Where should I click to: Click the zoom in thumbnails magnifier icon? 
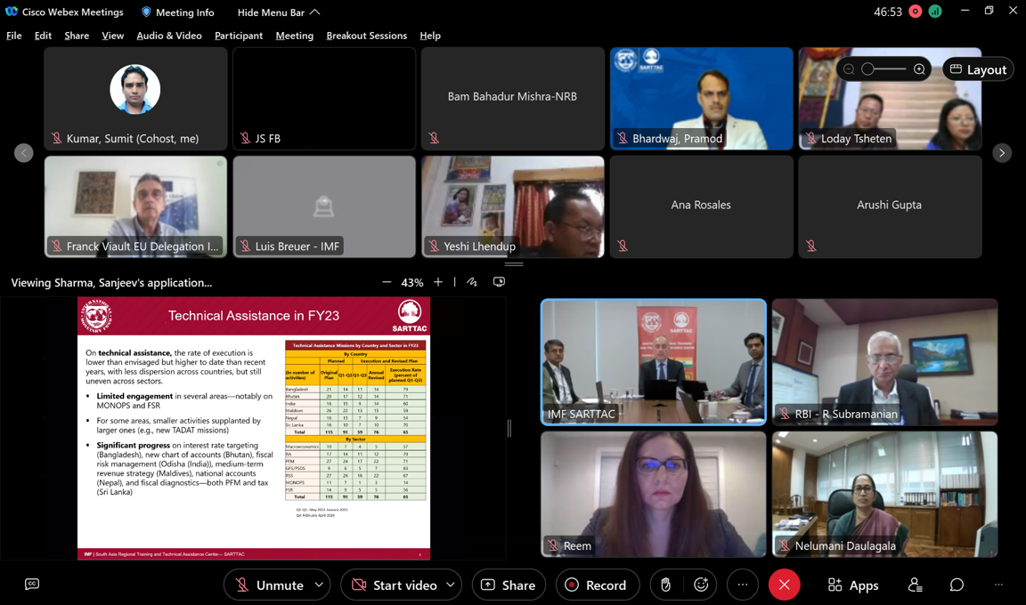coord(919,69)
